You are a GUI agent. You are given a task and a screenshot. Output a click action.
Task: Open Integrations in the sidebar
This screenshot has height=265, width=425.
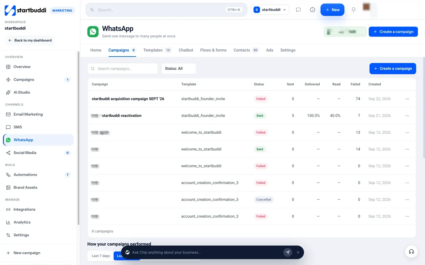[38, 210]
